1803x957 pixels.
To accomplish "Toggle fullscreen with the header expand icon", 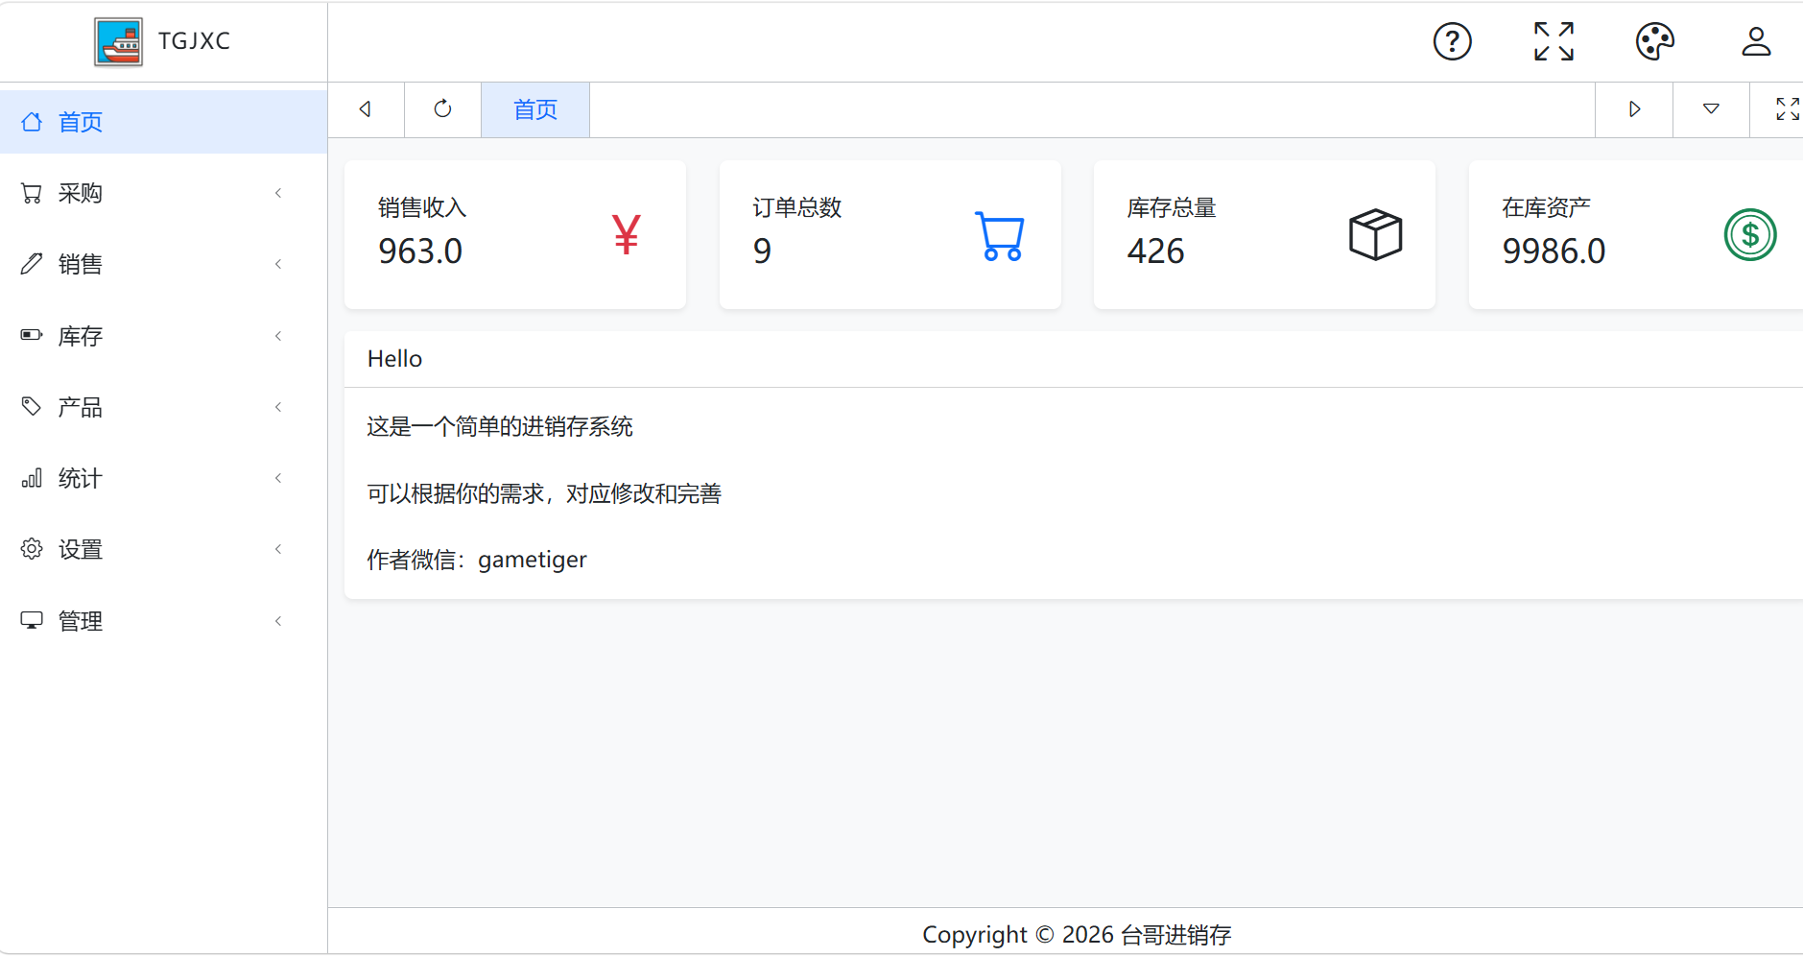I will tap(1554, 41).
